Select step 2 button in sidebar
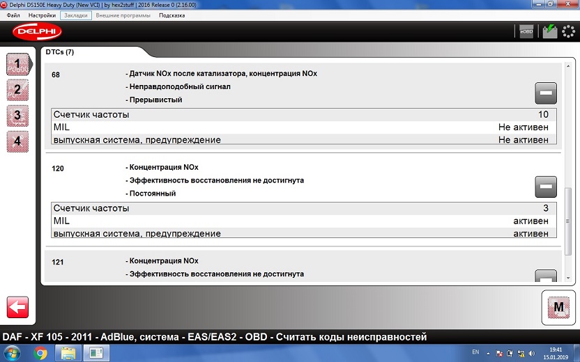This screenshot has height=362, width=580. 17,90
